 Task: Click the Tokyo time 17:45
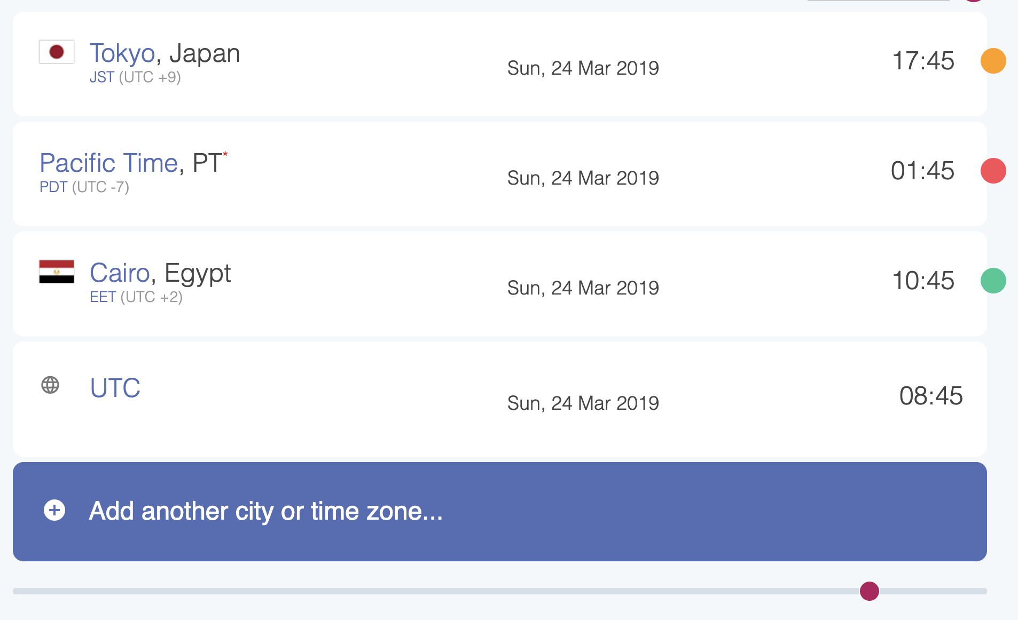pos(923,61)
